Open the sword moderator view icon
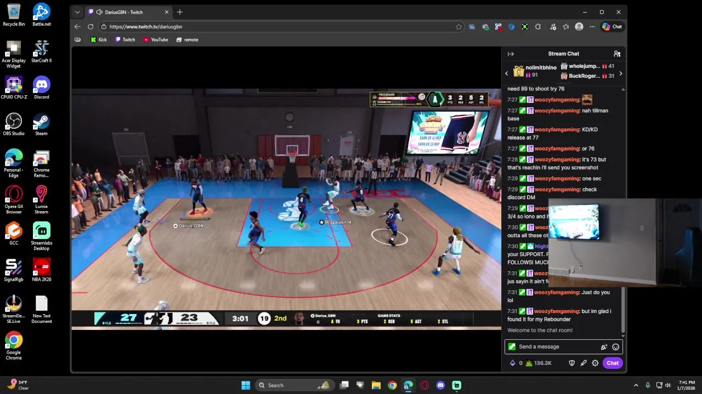This screenshot has width=702, height=394. (584, 363)
